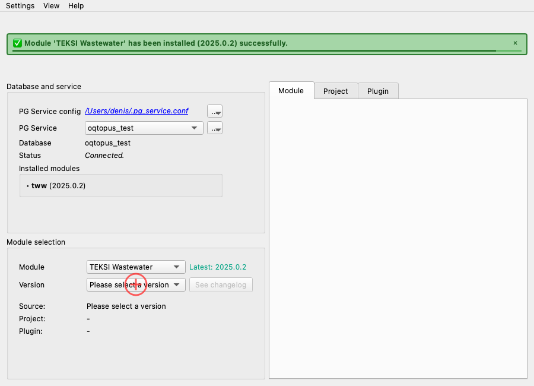Open the View menu
The width and height of the screenshot is (534, 386).
click(52, 5)
